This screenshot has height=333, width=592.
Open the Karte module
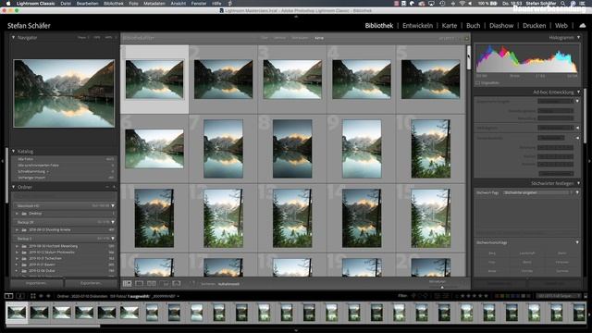(x=450, y=26)
